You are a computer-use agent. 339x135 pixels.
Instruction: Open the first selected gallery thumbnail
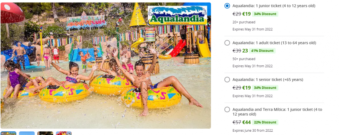8,133
